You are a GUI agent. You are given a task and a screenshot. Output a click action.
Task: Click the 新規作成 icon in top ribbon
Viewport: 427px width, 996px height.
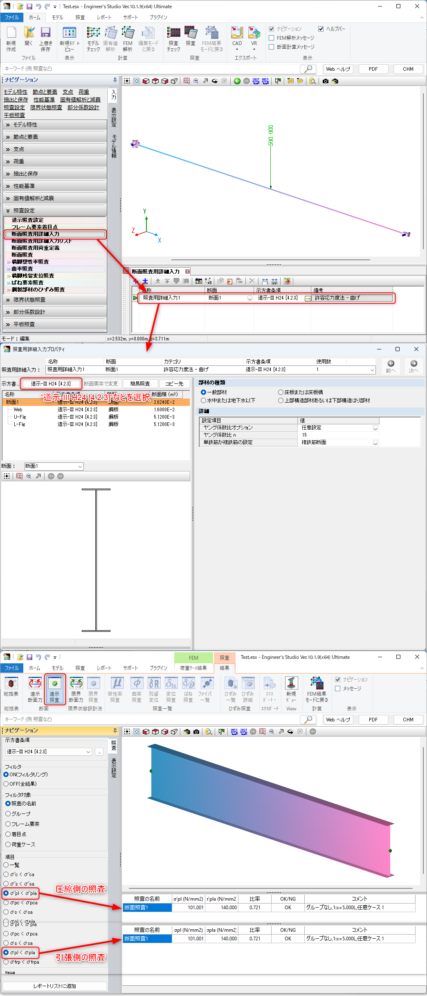tap(11, 39)
